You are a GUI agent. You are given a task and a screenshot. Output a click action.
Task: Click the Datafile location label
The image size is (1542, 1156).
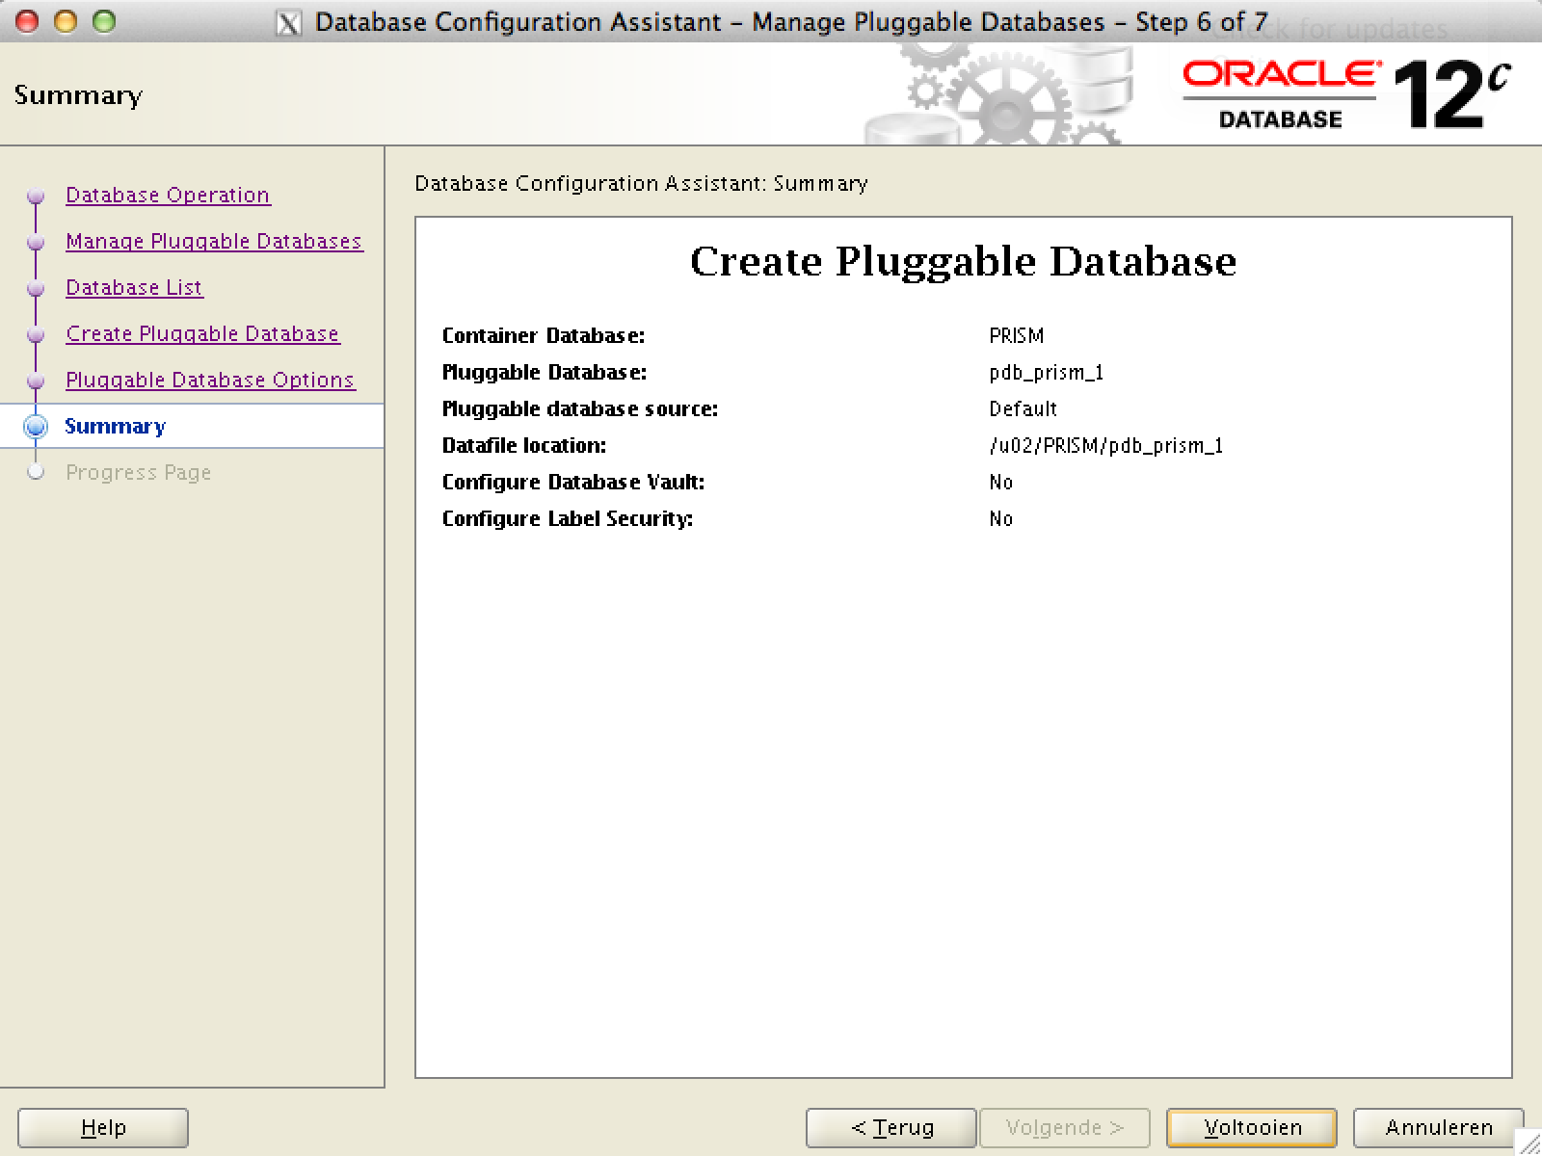tap(524, 445)
